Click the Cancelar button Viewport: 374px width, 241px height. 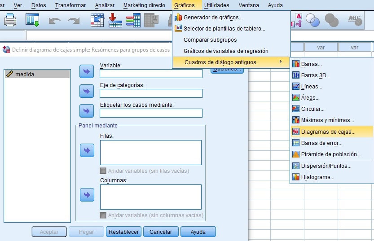pyautogui.click(x=161, y=232)
